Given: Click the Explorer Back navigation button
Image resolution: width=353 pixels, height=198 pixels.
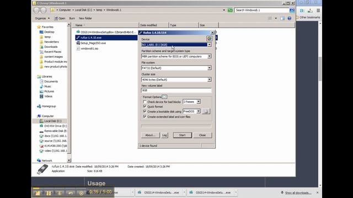Looking at the screenshot, I should click(36, 10).
